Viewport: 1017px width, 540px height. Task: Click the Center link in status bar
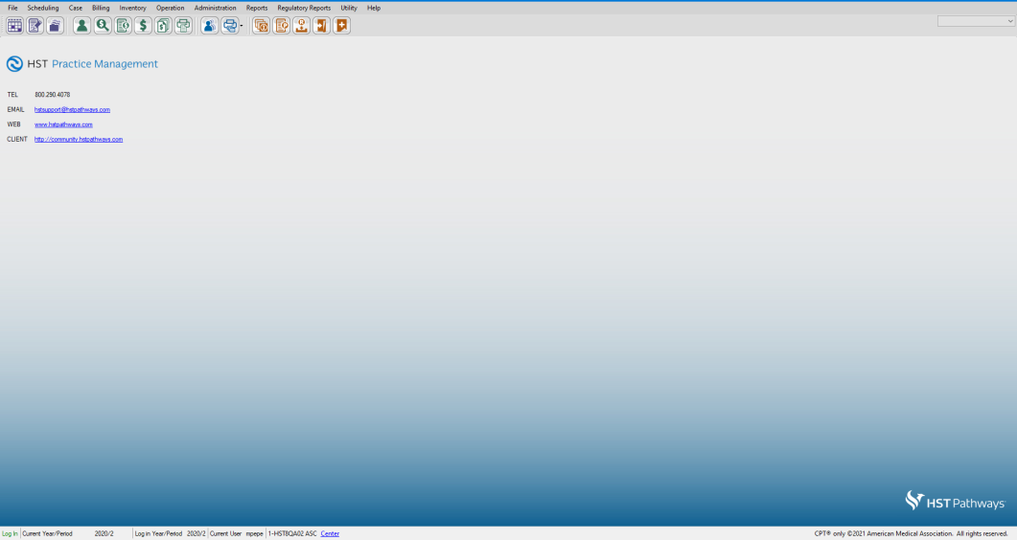330,533
